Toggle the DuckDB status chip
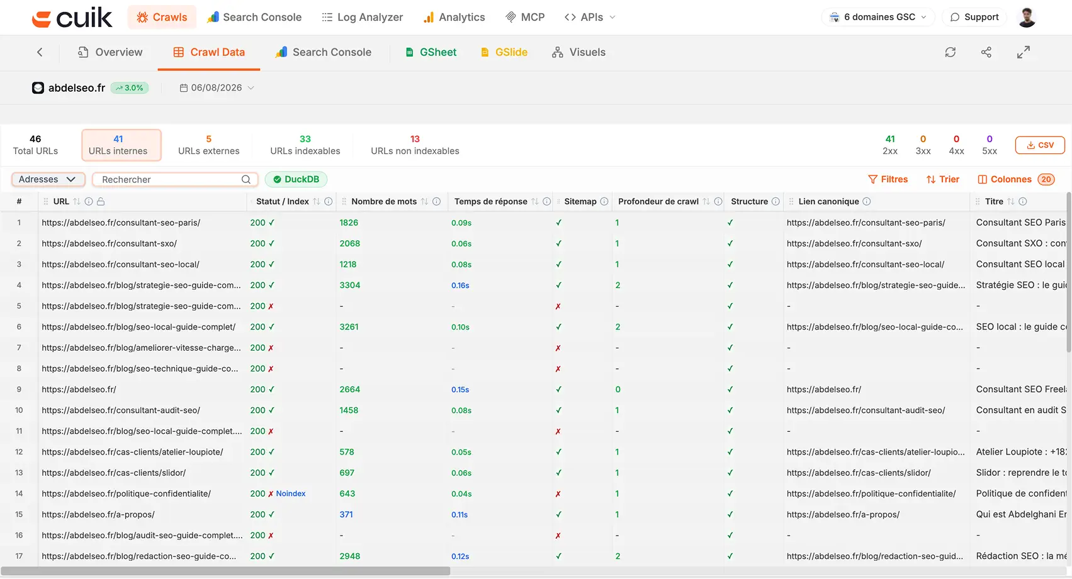1072x579 pixels. [x=296, y=179]
